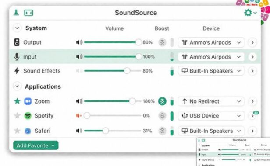The height and width of the screenshot is (166, 270).
Task: Open the Add Favorite menu
Action: pos(36,145)
